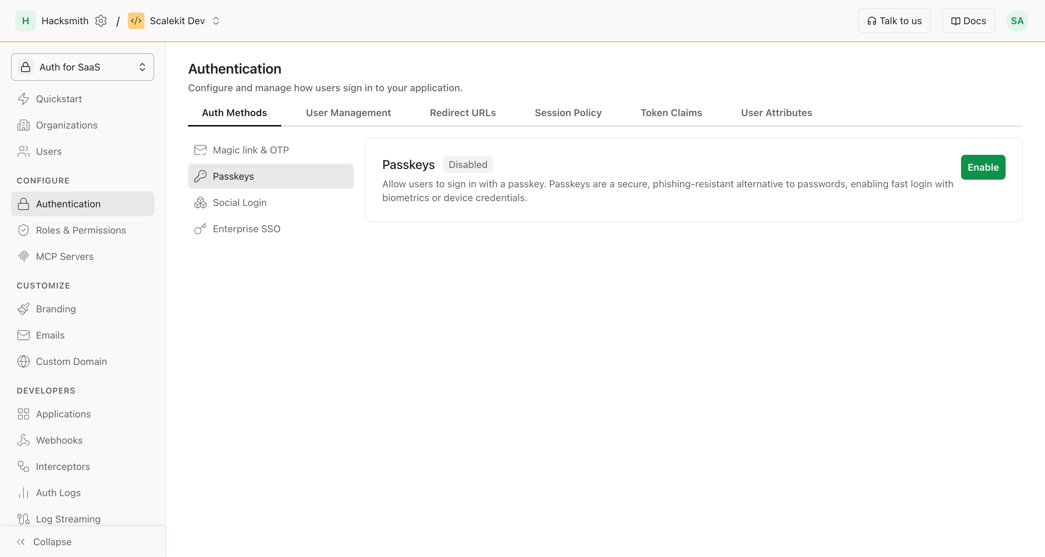Go to the User Attributes tab
1045x557 pixels.
pyautogui.click(x=776, y=113)
